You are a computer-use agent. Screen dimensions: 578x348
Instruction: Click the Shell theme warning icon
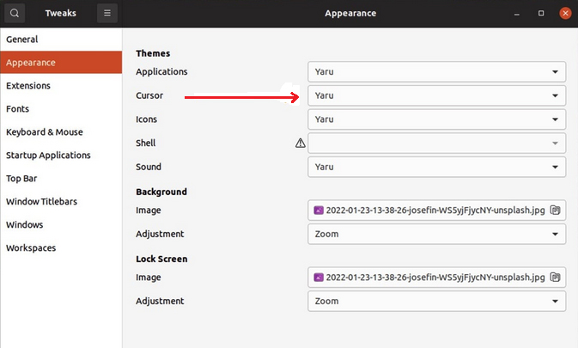click(x=301, y=143)
